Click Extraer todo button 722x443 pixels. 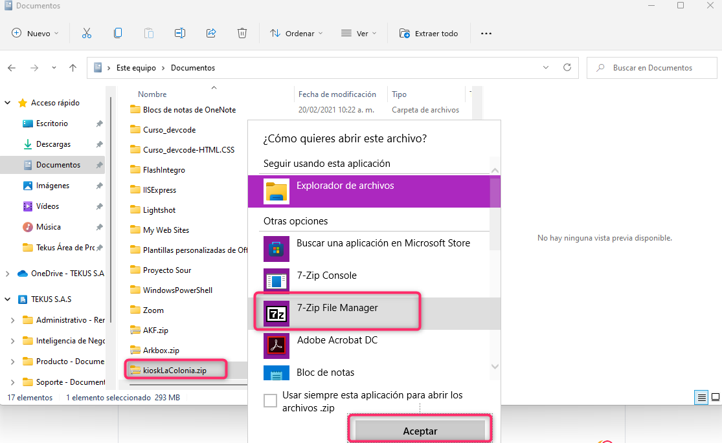[x=429, y=33]
